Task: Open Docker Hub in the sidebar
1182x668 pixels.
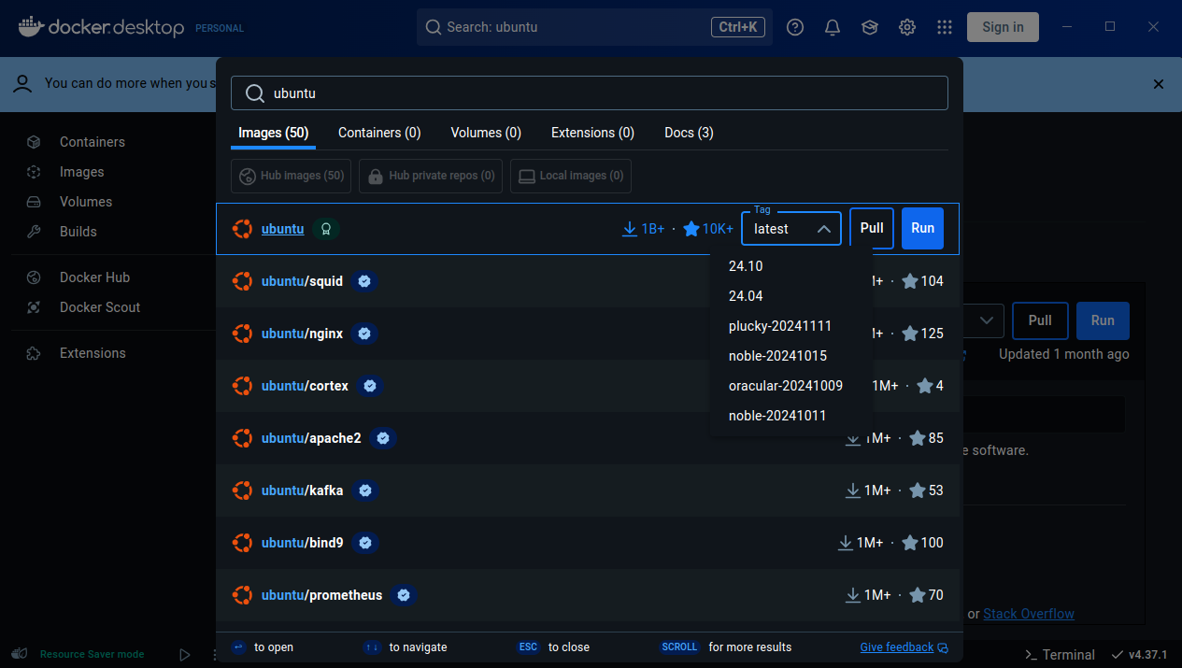Action: pos(94,277)
